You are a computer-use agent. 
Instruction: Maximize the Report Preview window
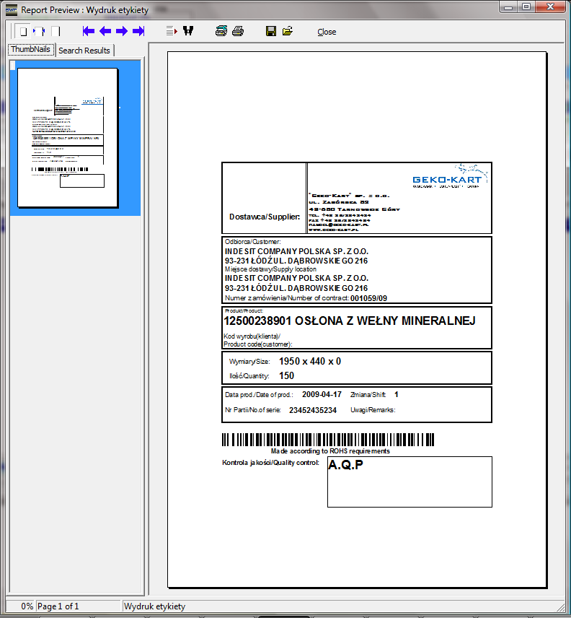point(526,7)
